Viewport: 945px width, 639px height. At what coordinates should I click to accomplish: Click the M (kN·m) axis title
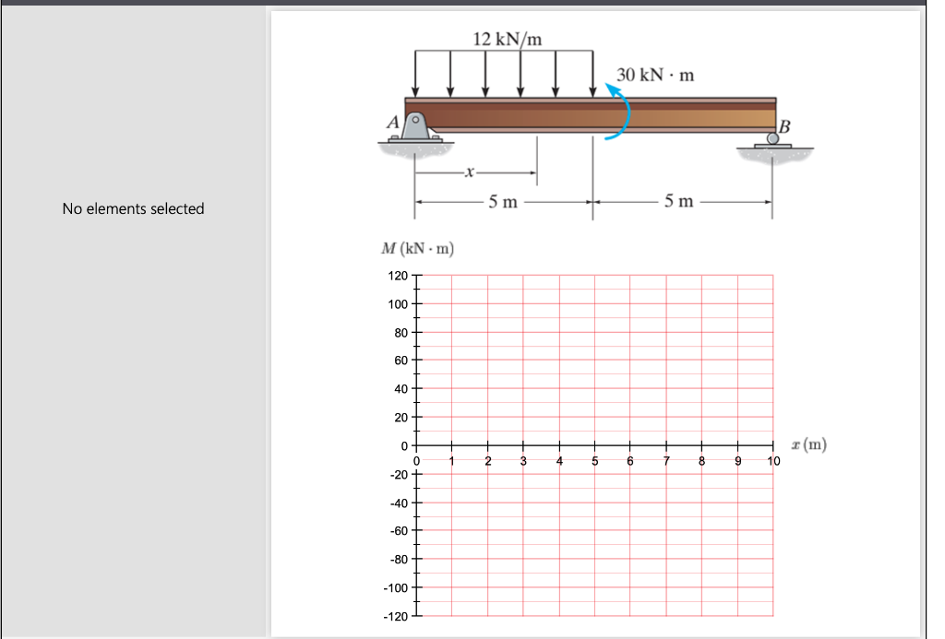tap(417, 248)
